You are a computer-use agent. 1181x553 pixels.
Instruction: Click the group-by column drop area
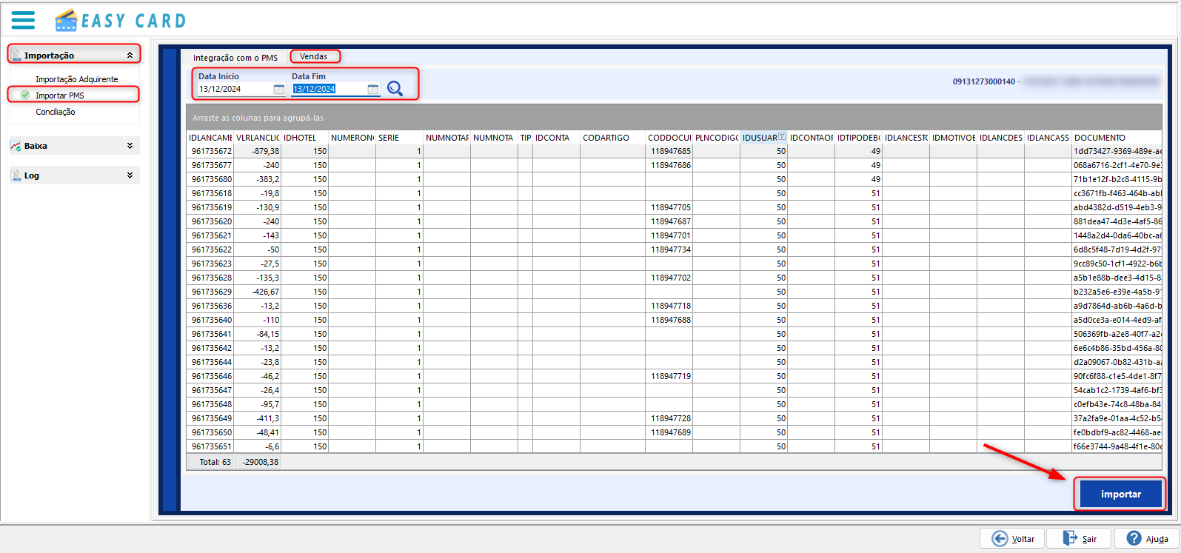[674, 118]
